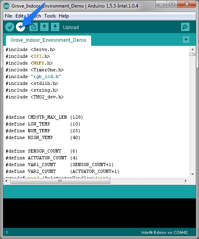Select the Grove_Indoor_Environment_Demo tab
The width and height of the screenshot is (199, 239).
49,40
